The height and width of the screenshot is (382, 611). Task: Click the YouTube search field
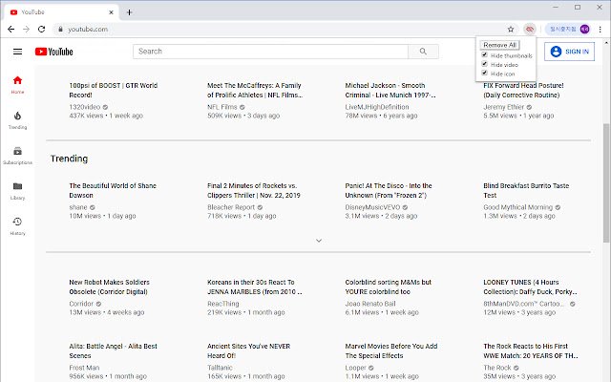click(270, 52)
